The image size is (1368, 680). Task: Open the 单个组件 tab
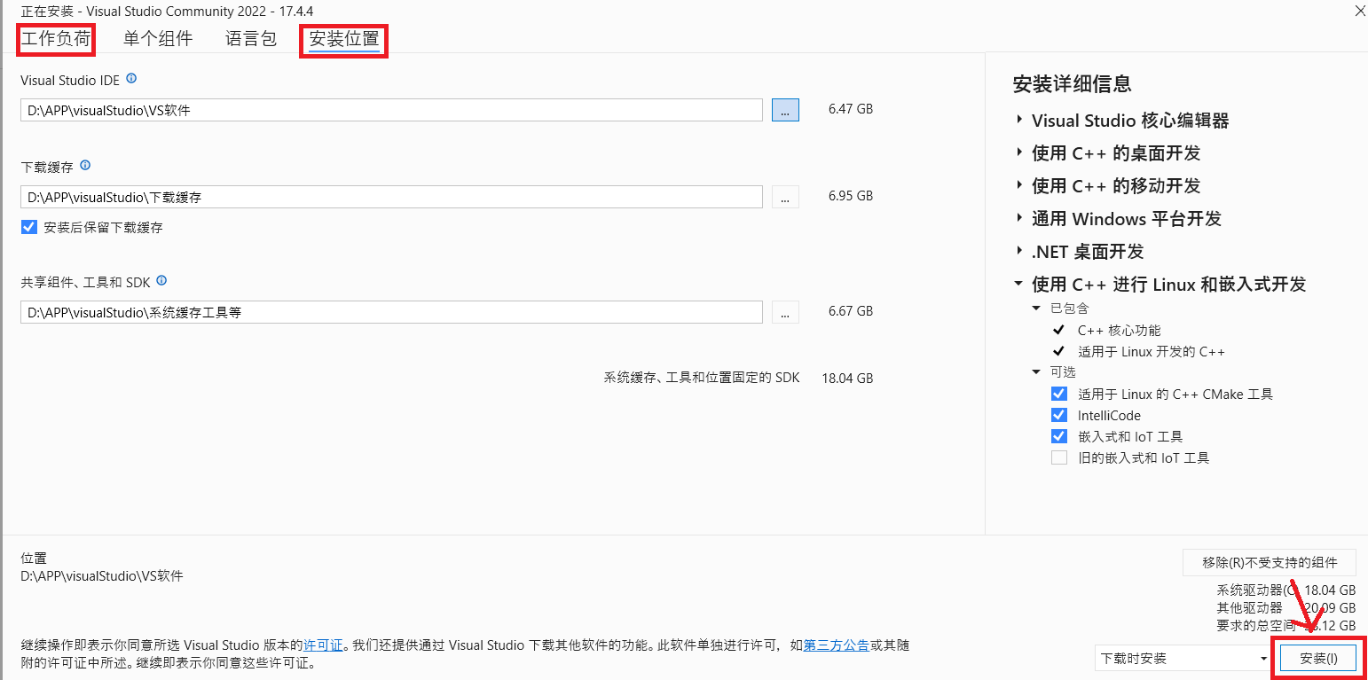pyautogui.click(x=158, y=39)
